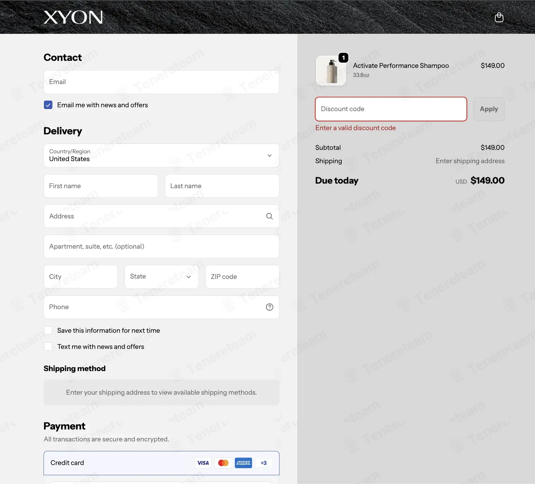This screenshot has width=535, height=484.
Task: Click the Due today total $149.00
Action: [488, 180]
